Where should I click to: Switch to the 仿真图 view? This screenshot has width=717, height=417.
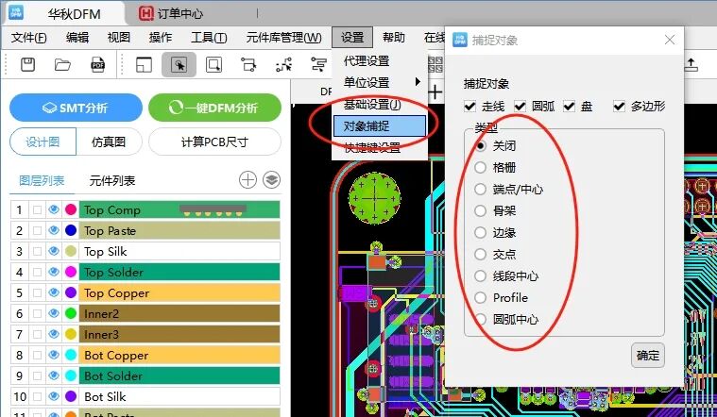(109, 142)
